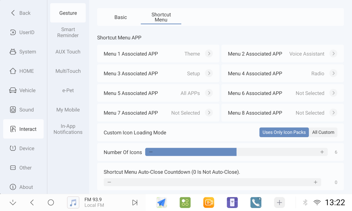Image resolution: width=352 pixels, height=211 pixels.
Task: Open the Bluetooth phone call app
Action: (x=256, y=203)
